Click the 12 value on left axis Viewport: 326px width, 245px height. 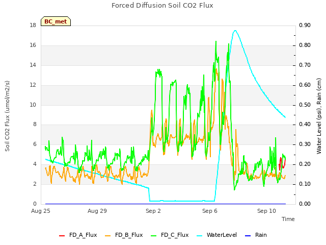pyautogui.click(x=33, y=85)
